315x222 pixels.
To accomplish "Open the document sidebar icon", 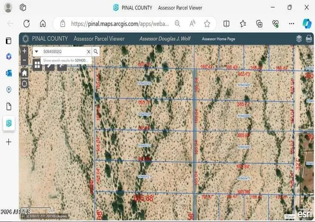I will [x=9, y=107].
